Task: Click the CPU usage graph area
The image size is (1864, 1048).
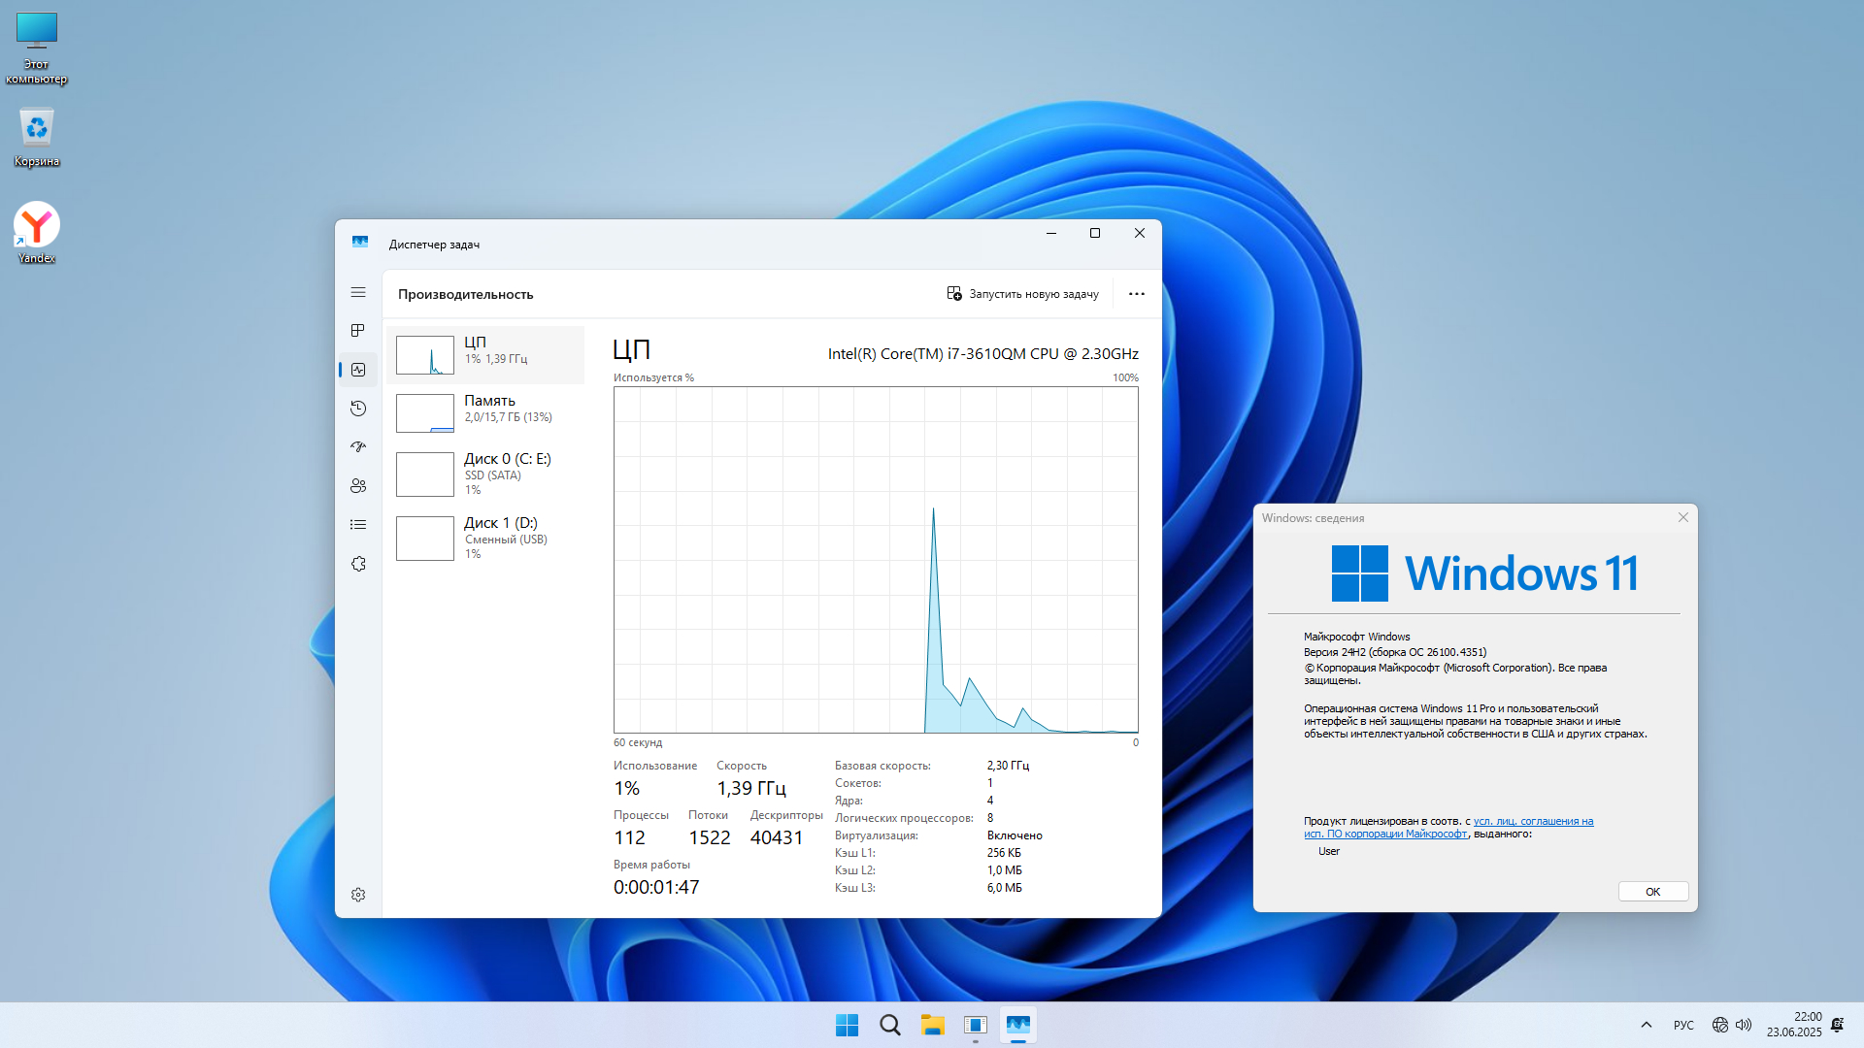Action: coord(875,560)
